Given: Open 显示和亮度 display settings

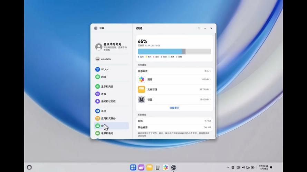Looking at the screenshot, I should (x=111, y=86).
